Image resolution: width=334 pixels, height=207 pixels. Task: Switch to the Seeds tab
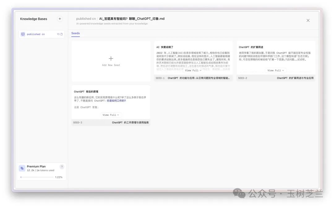pos(75,33)
